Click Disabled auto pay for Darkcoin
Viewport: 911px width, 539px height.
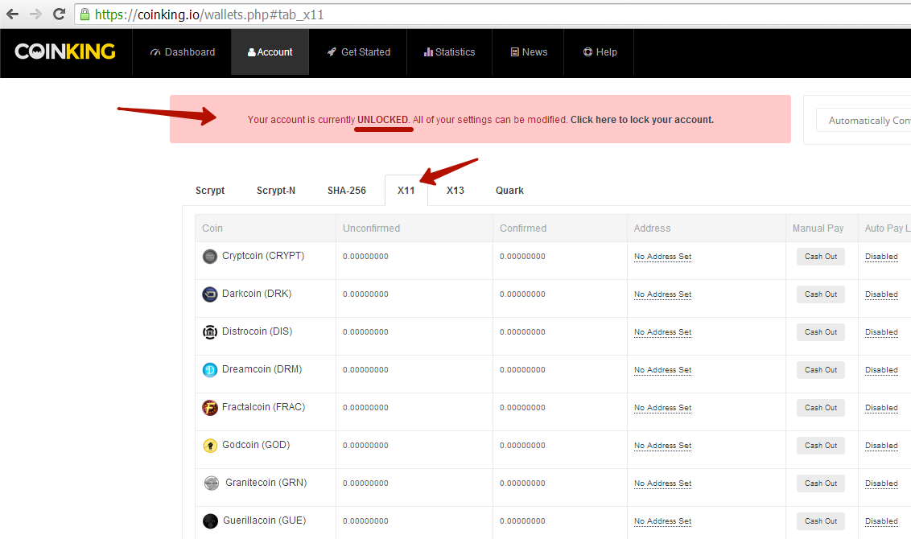(881, 294)
